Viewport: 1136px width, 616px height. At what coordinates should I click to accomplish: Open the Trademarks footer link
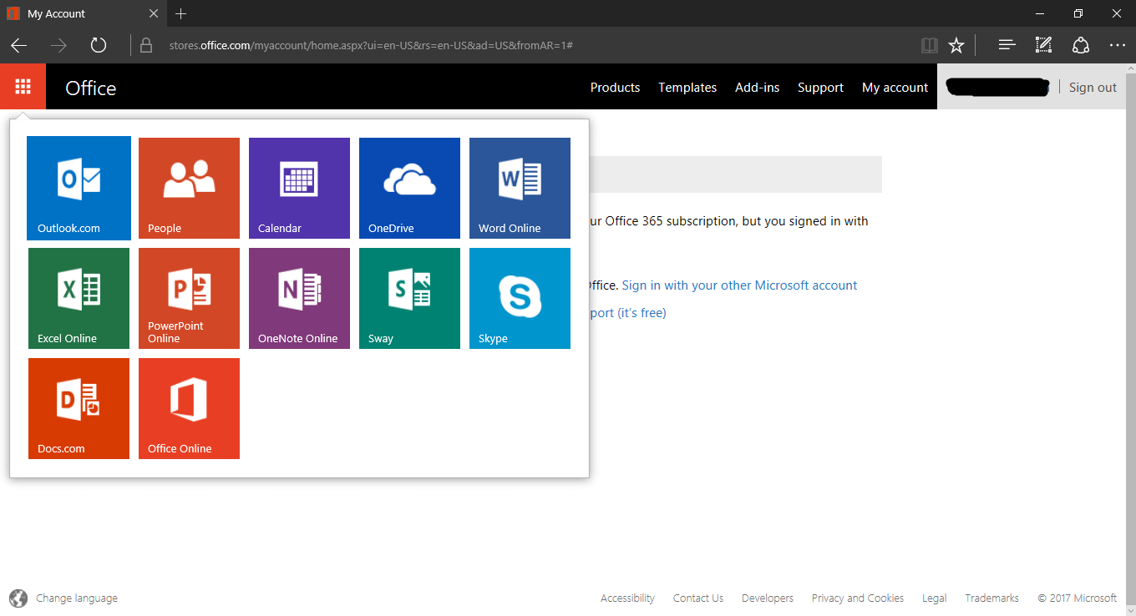coord(991,598)
